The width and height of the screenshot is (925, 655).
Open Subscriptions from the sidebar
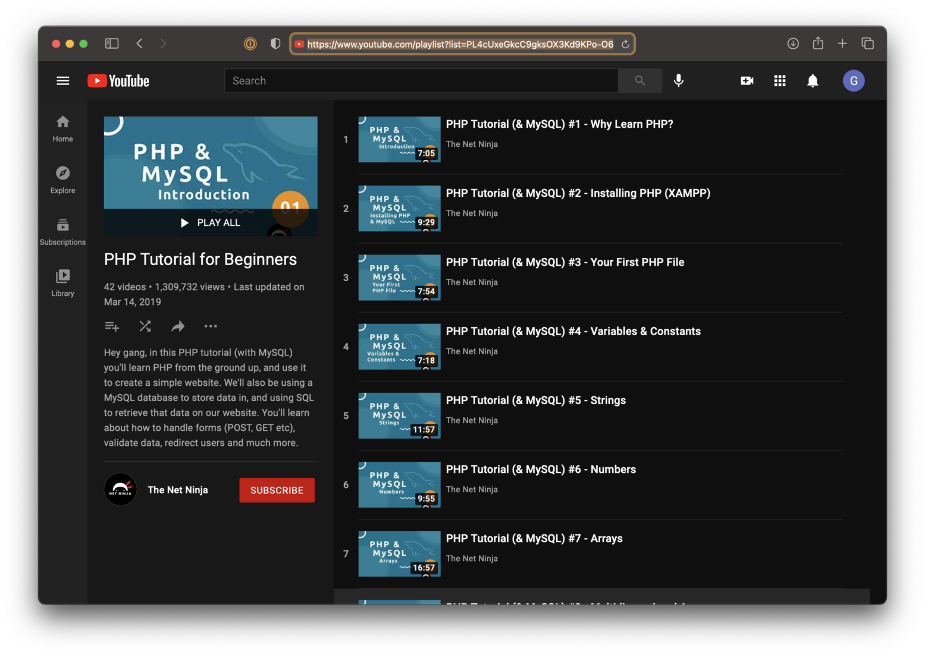[x=62, y=231]
